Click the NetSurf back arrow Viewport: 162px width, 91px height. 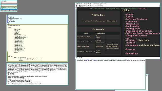point(76,6)
